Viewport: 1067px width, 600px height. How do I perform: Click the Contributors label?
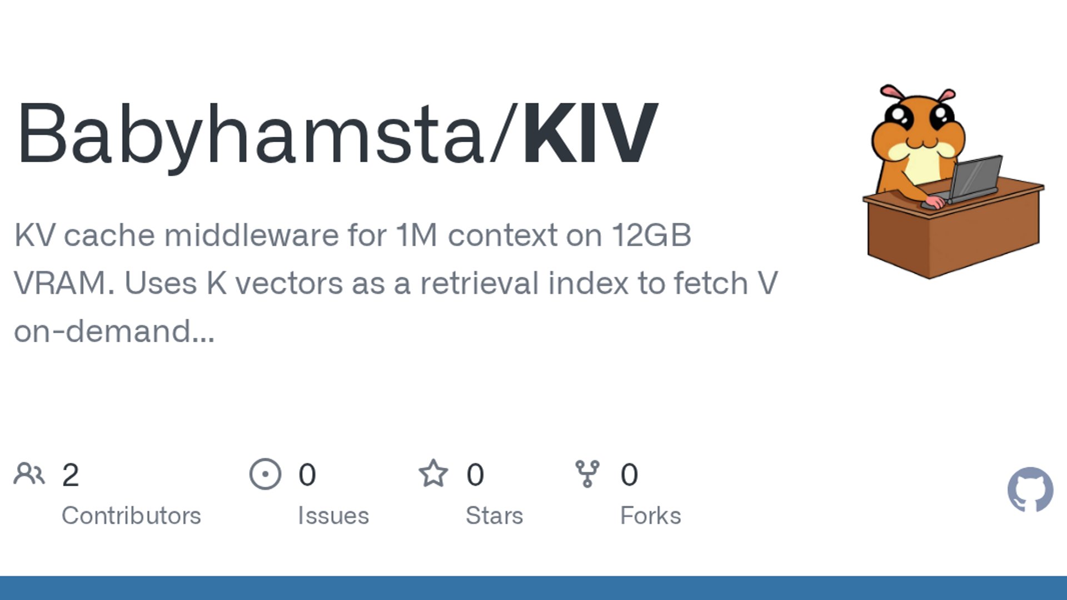click(131, 516)
